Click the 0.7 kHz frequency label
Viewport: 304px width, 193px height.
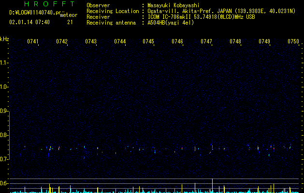[4, 159]
